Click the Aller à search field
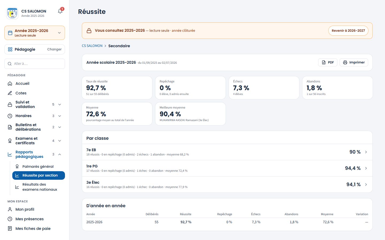 tap(34, 64)
